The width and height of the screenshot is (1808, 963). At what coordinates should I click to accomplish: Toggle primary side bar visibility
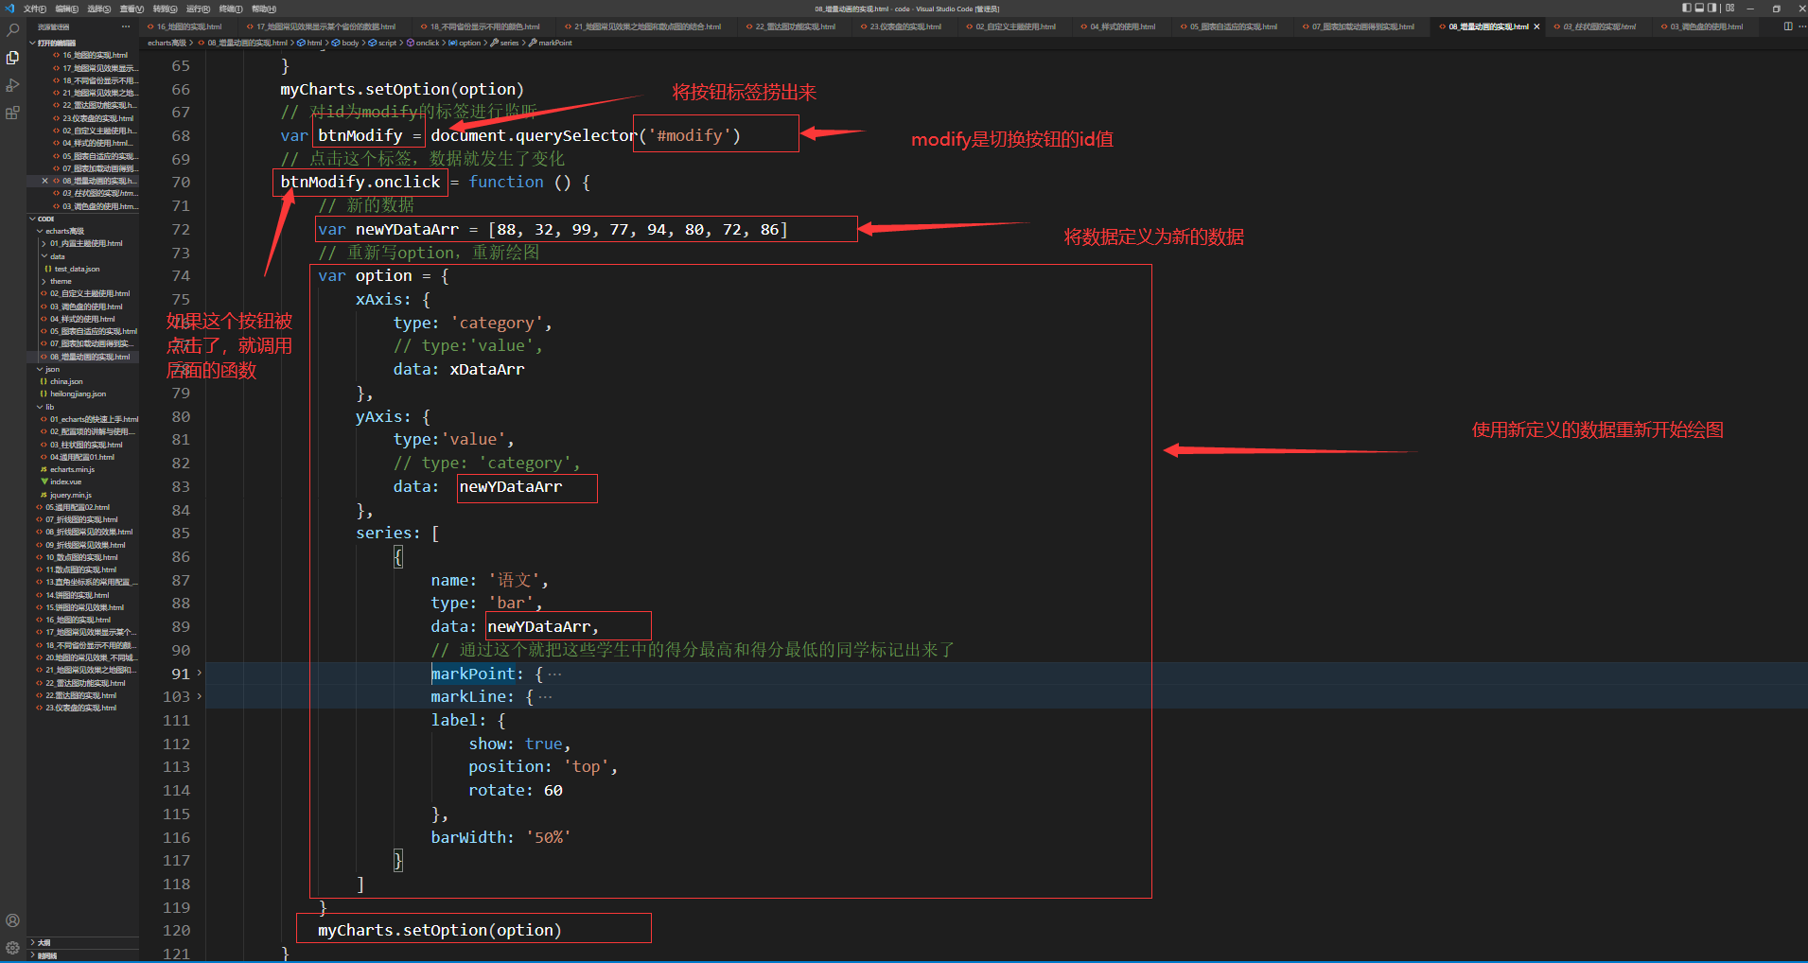(1687, 9)
